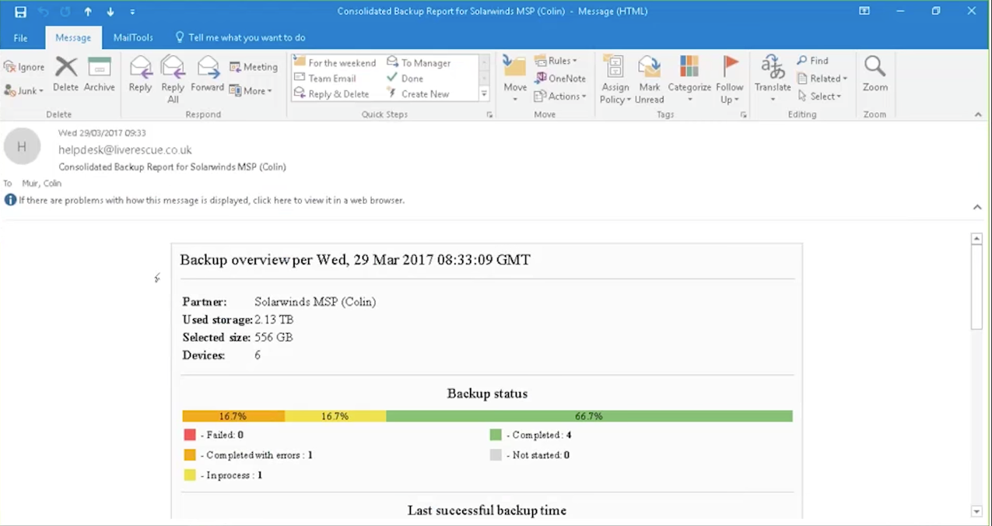Switch to the Message tab
The height and width of the screenshot is (526, 992).
[x=73, y=37]
